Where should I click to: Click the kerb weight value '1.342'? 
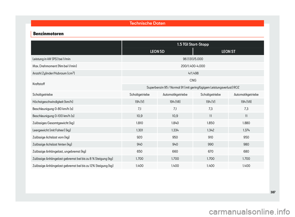click(210, 130)
